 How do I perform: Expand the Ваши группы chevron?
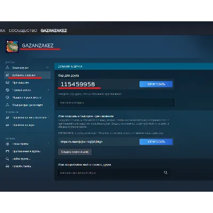click(48, 144)
